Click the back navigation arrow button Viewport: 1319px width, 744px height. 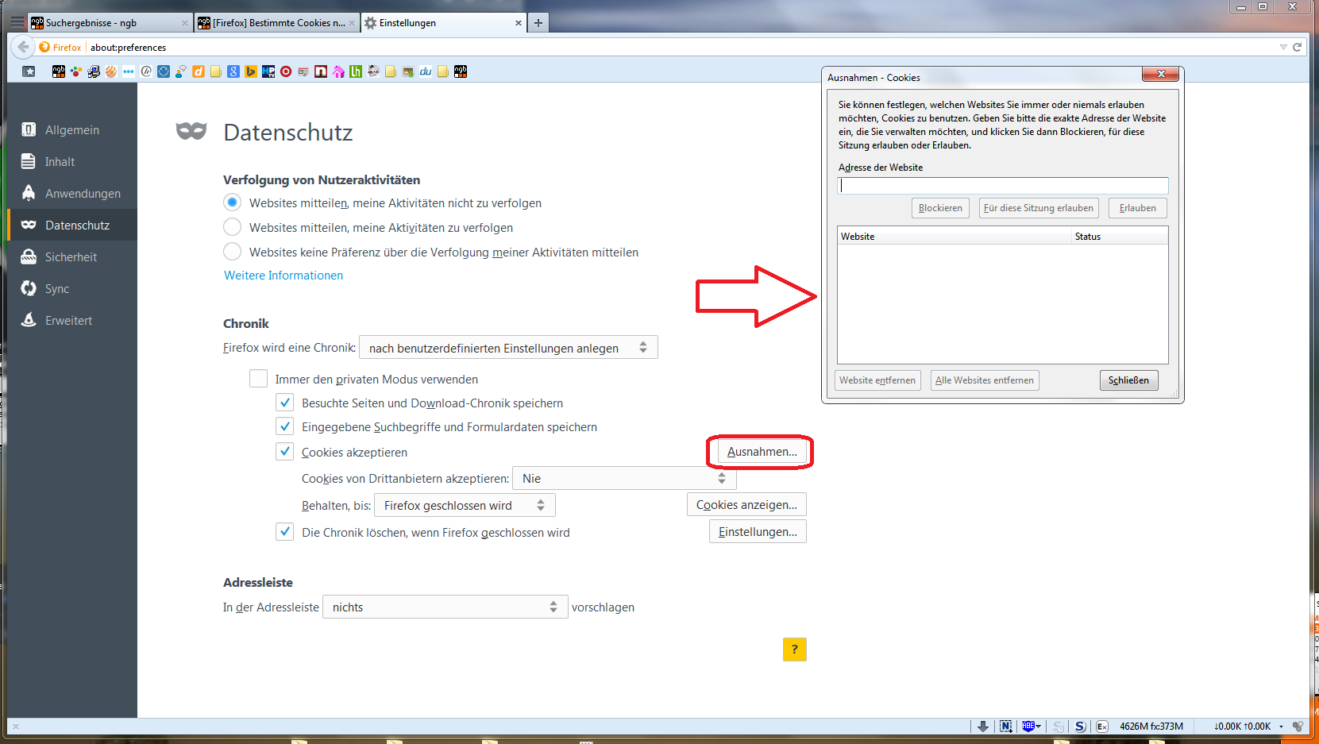click(23, 47)
